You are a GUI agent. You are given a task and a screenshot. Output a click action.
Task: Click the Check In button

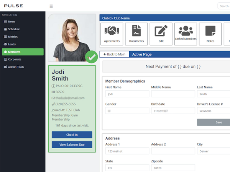tap(72, 135)
